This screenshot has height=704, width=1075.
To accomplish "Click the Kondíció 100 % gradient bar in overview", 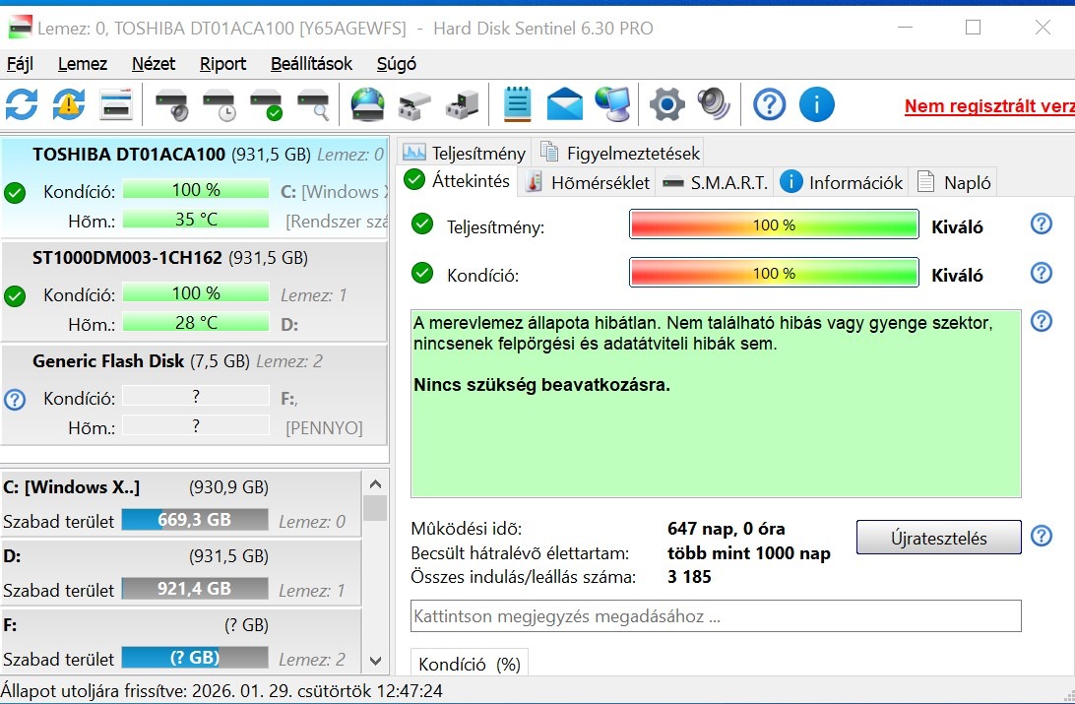I will tap(774, 273).
